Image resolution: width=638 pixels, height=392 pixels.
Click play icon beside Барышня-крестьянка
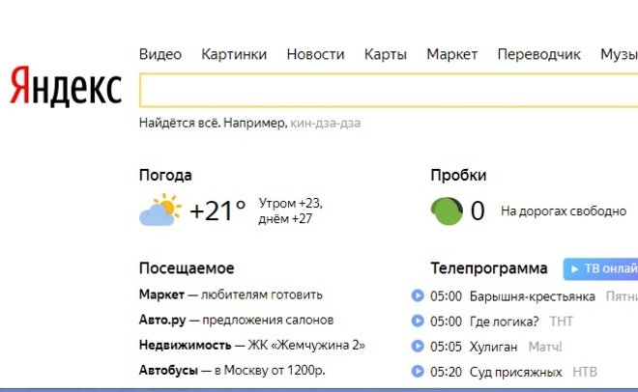(418, 296)
